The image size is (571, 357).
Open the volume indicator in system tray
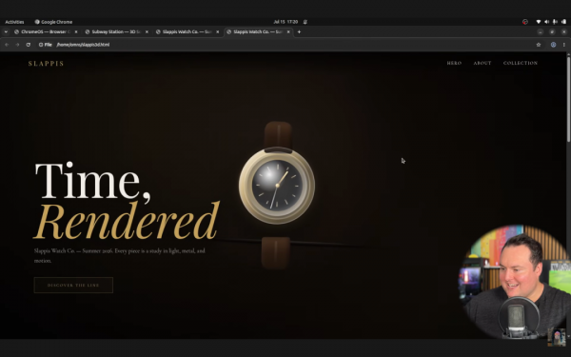pos(546,22)
